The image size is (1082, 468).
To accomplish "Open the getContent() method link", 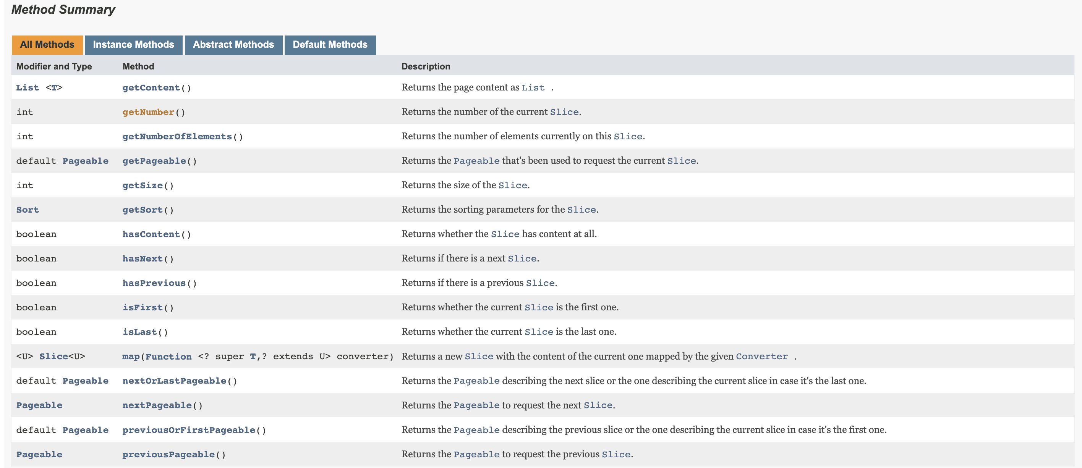I will pos(151,88).
